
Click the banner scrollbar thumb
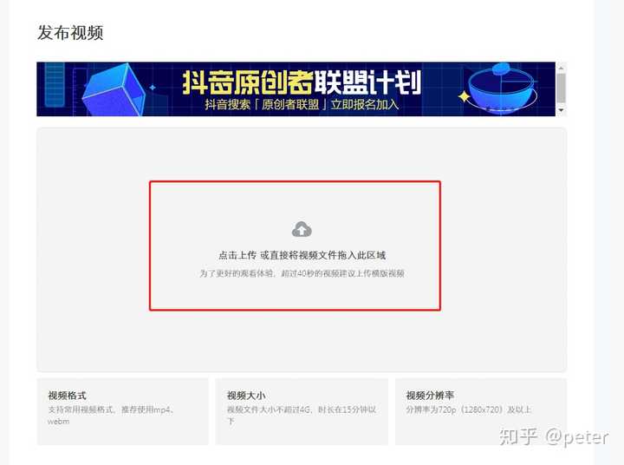click(561, 88)
